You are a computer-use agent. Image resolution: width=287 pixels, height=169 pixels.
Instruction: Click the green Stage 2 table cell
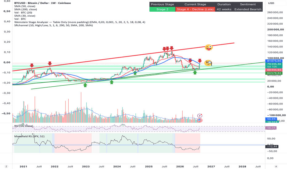pyautogui.click(x=162, y=9)
